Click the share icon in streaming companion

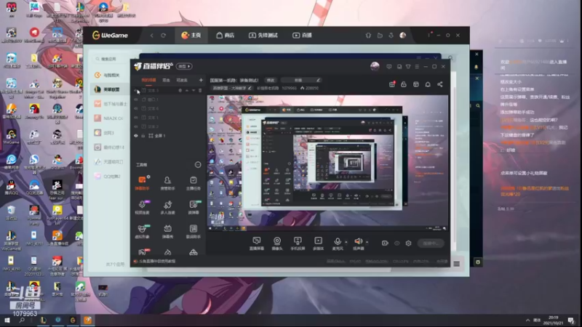[x=440, y=84]
